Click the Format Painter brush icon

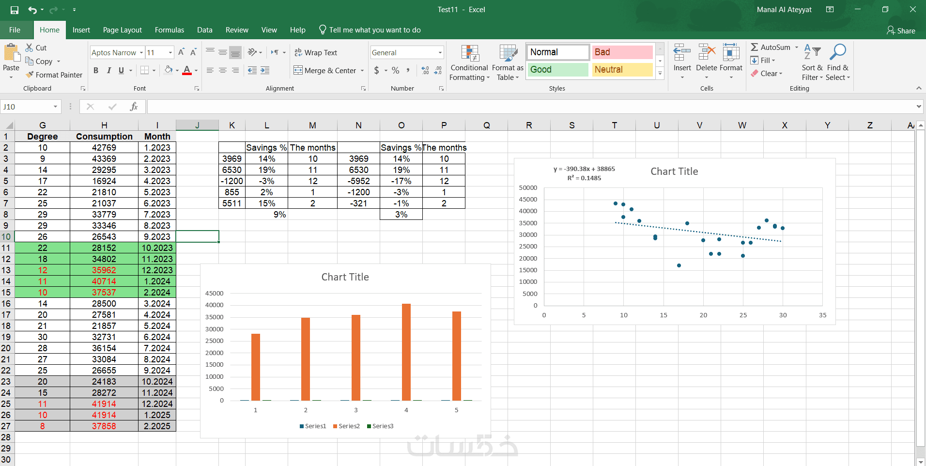point(30,75)
